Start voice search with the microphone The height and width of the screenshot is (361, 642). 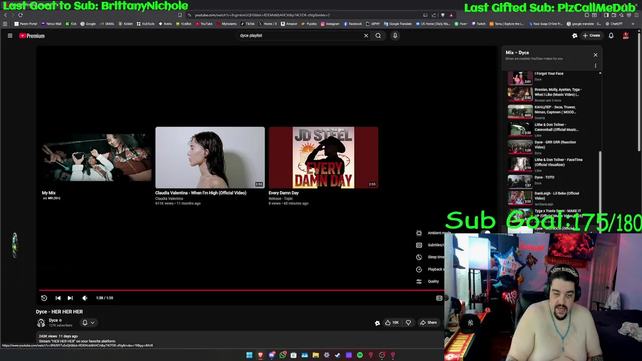[395, 36]
